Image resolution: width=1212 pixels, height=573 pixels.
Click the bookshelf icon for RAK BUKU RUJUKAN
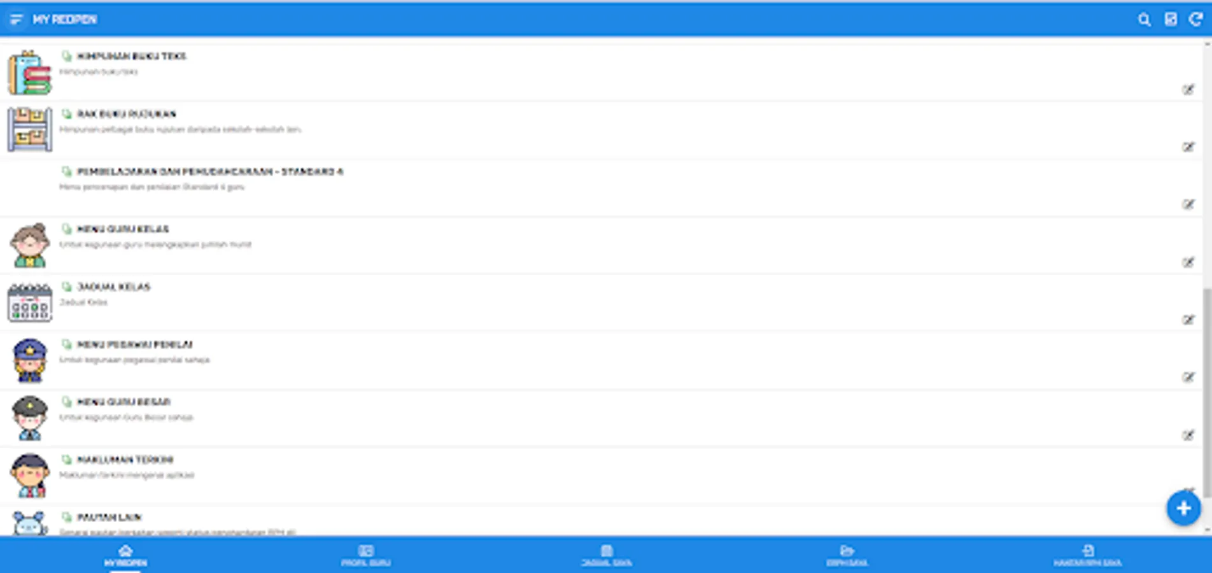click(x=30, y=129)
